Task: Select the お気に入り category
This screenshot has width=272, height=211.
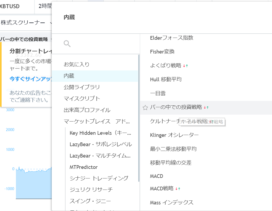Action: tap(76, 64)
